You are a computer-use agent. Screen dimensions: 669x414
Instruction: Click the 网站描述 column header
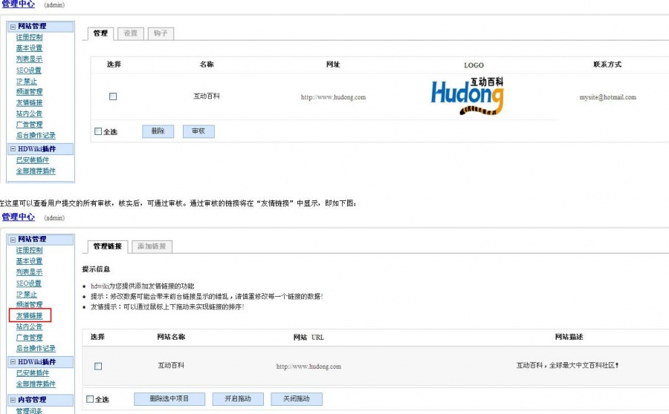[569, 337]
